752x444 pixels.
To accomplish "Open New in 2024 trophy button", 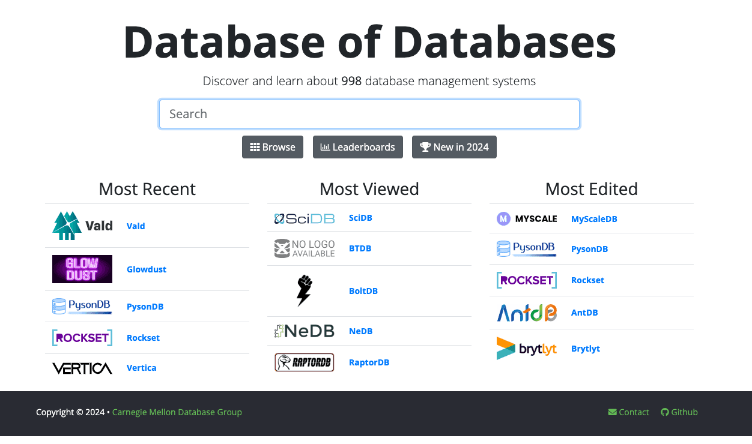I will (x=454, y=147).
